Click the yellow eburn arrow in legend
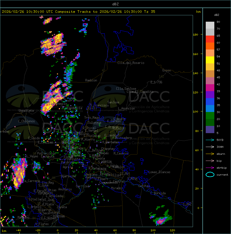231x234 pixels. pyautogui.click(x=210, y=154)
